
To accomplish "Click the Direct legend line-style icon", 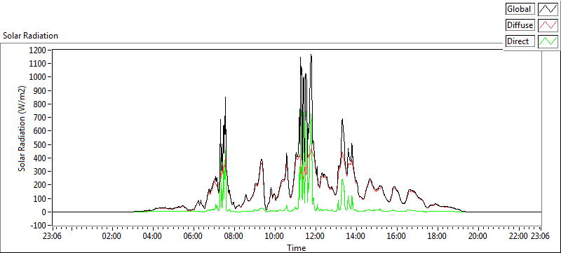I will tap(548, 41).
